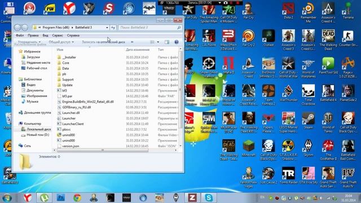The image size is (361, 203).
Task: Launch the World of Tanks icon
Action: (x=328, y=122)
